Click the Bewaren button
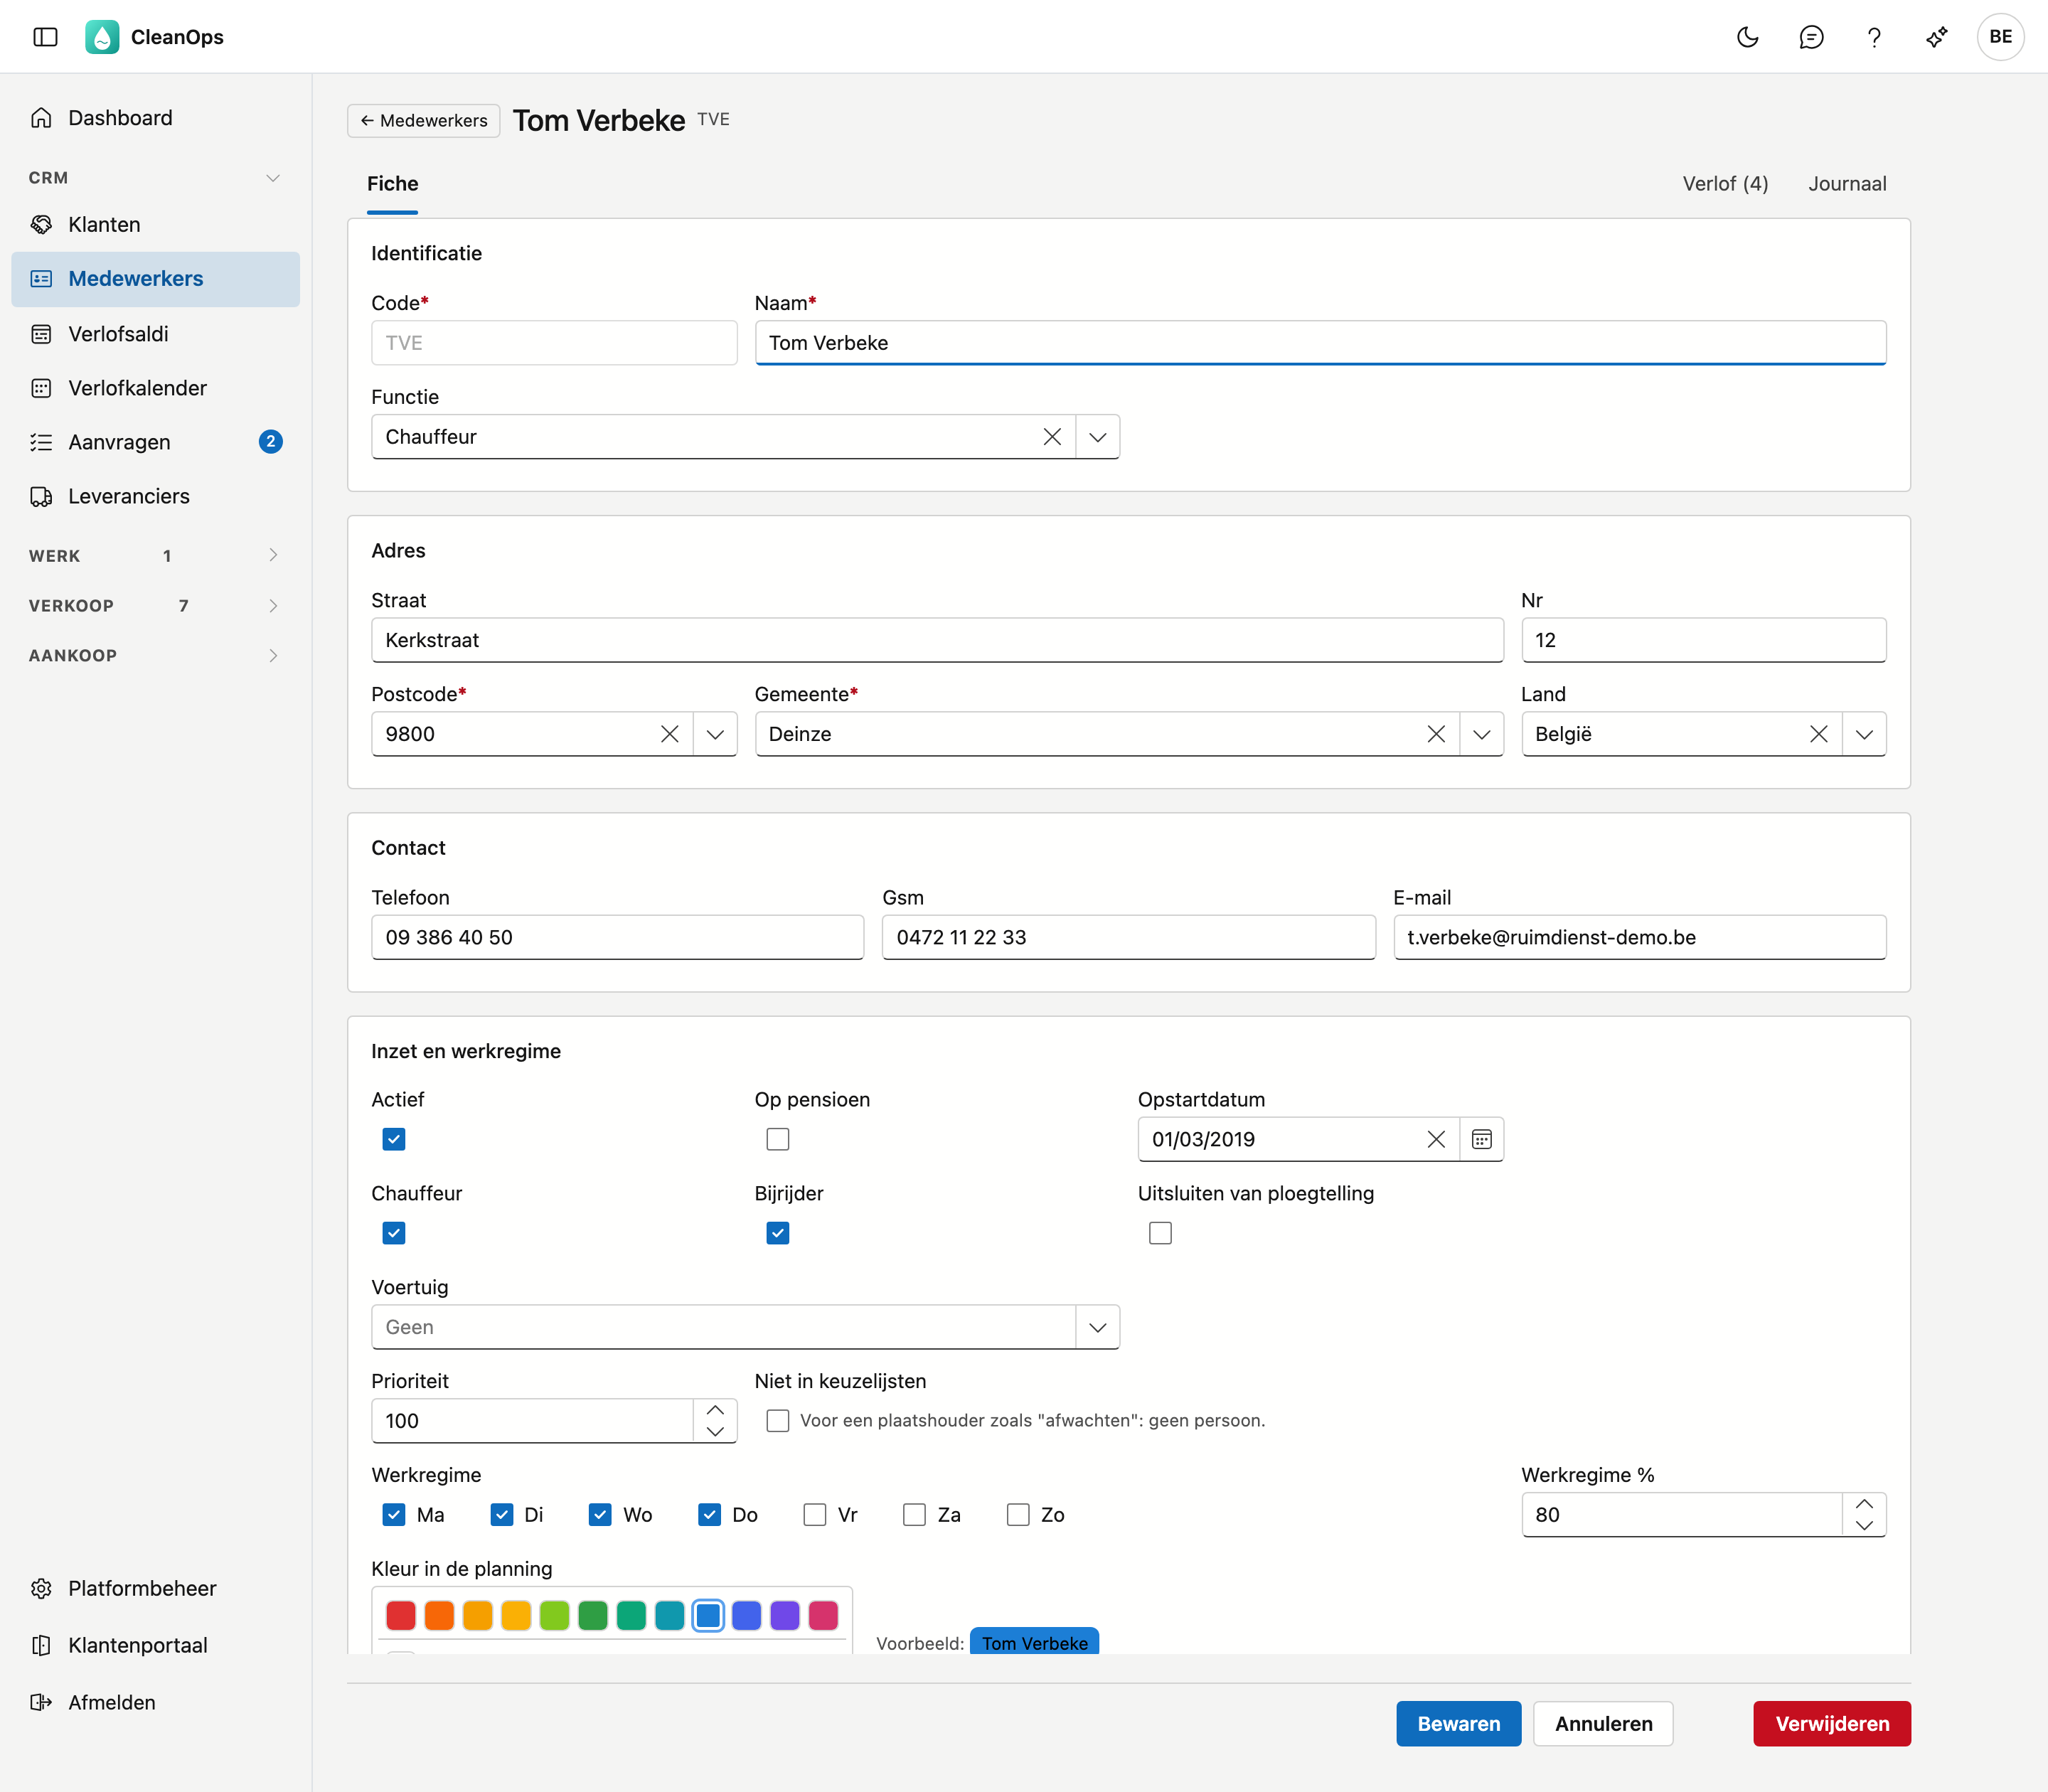The width and height of the screenshot is (2048, 1792). tap(1458, 1724)
